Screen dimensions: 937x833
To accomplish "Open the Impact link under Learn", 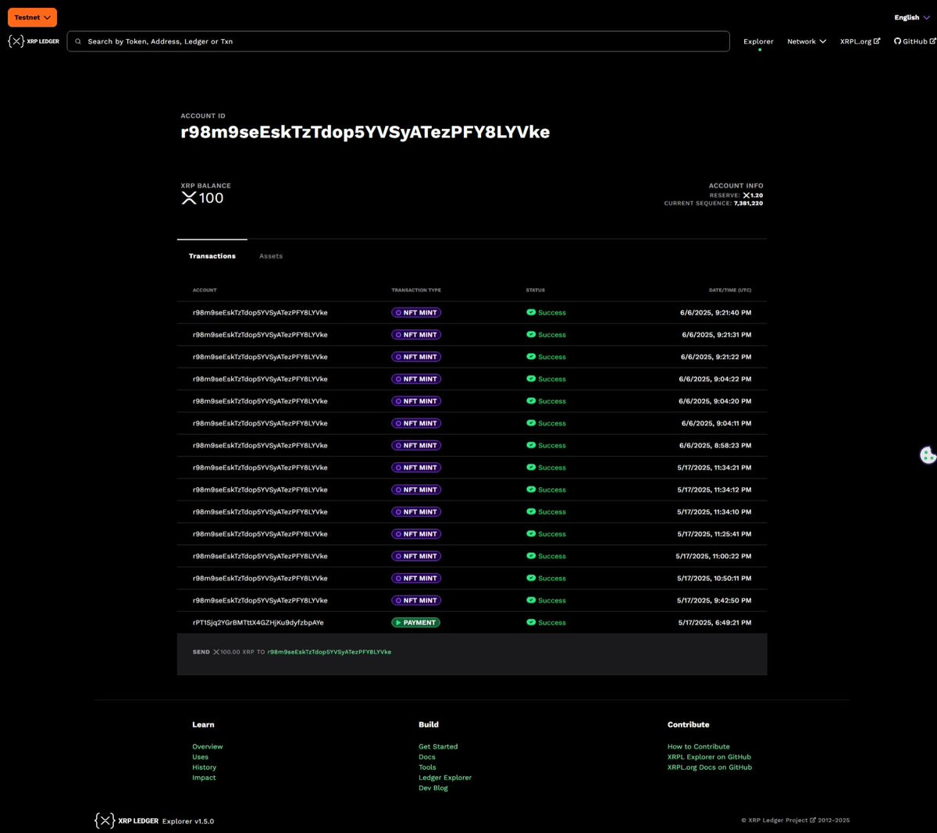I will pos(204,778).
